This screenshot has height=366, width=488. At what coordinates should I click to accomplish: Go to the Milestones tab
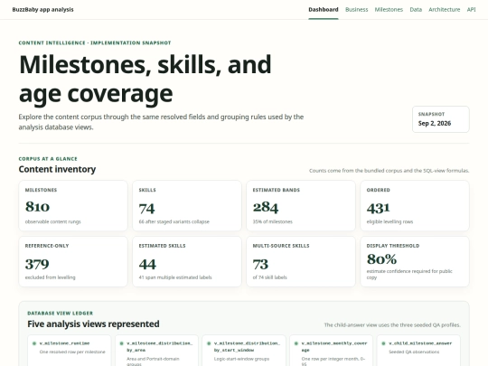click(389, 10)
